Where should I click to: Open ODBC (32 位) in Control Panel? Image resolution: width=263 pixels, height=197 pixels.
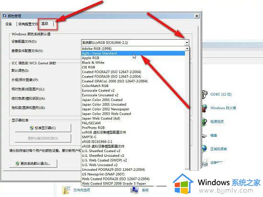[x=221, y=94]
